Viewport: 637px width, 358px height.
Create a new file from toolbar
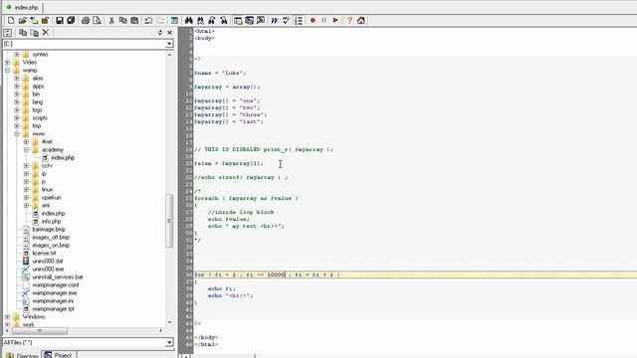click(x=11, y=20)
